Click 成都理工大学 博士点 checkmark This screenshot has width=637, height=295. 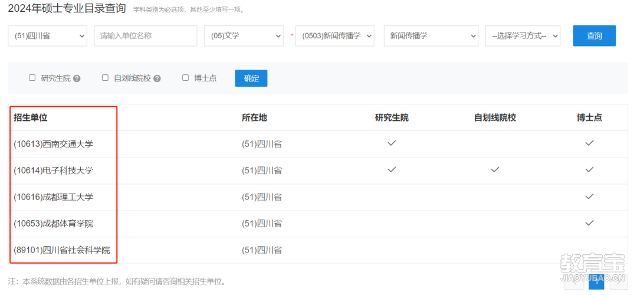coord(589,196)
